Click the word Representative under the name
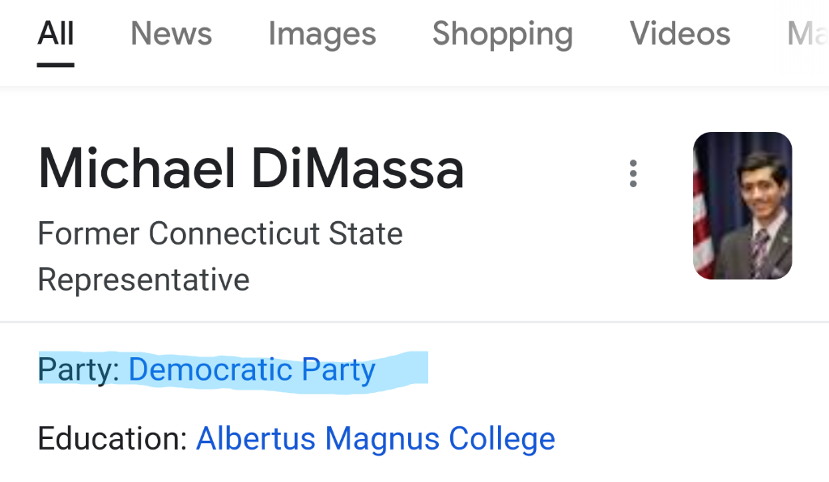The height and width of the screenshot is (482, 829). [x=143, y=280]
